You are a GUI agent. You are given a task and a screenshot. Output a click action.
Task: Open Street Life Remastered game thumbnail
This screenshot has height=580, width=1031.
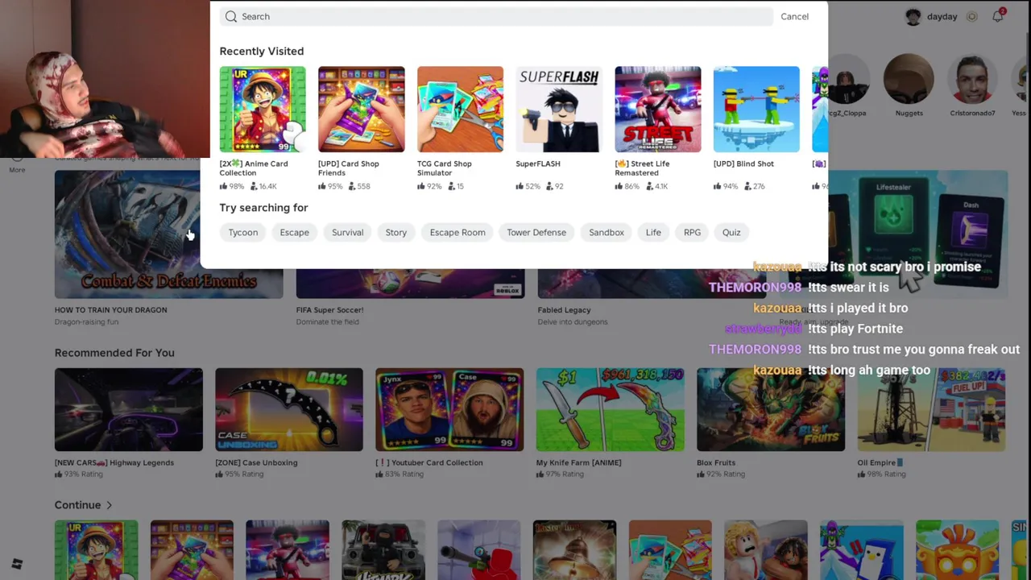657,109
